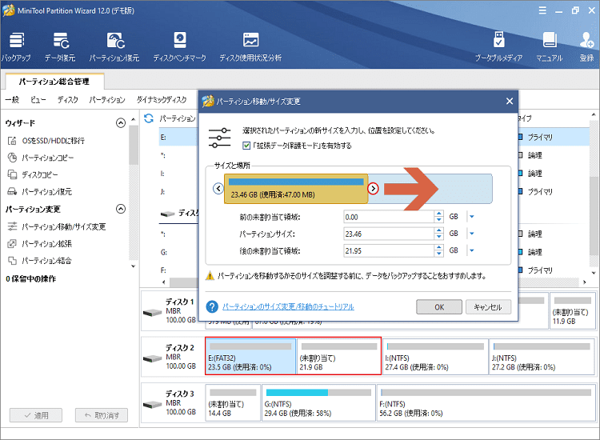Open unit dropdown for unallocated space before

coord(472,217)
